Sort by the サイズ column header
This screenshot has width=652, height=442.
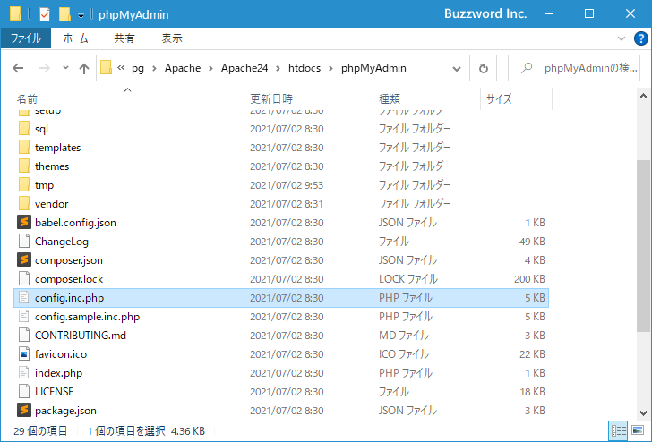(x=517, y=98)
